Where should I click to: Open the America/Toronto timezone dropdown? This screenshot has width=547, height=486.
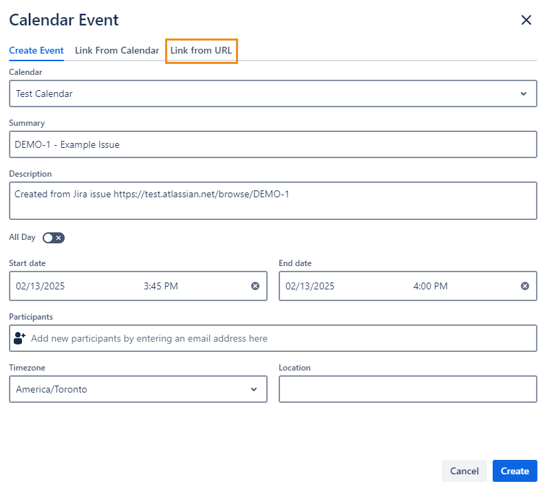254,389
